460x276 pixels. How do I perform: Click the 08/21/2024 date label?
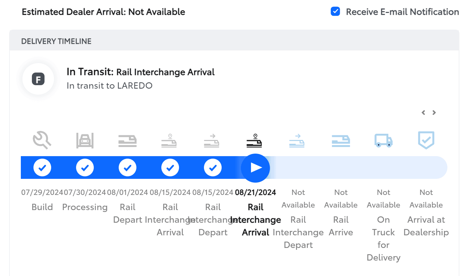click(255, 192)
